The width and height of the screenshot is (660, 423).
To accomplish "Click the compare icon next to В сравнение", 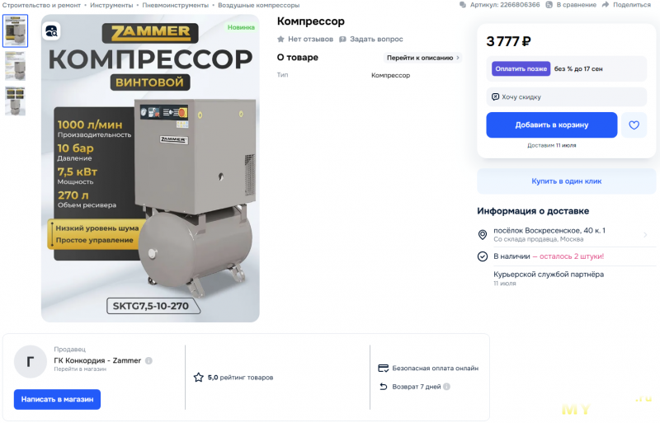I will pos(549,5).
